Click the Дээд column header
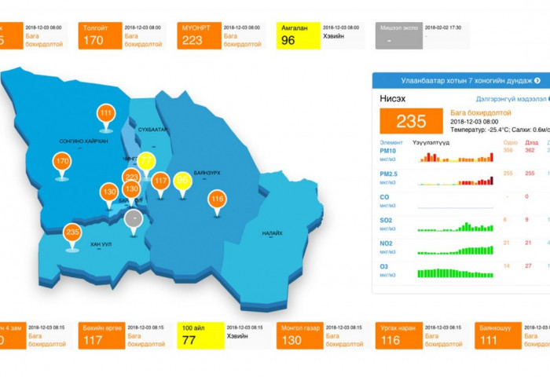The width and height of the screenshot is (550, 377). point(531,142)
